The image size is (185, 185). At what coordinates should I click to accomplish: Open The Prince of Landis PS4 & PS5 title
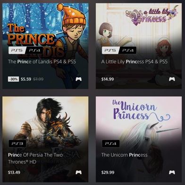click(x=42, y=61)
